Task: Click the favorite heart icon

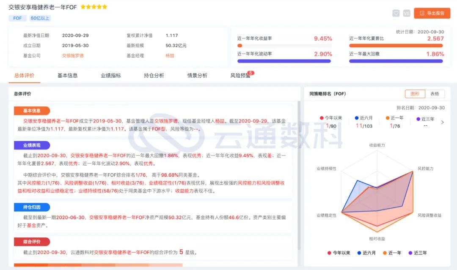Action: (396, 13)
